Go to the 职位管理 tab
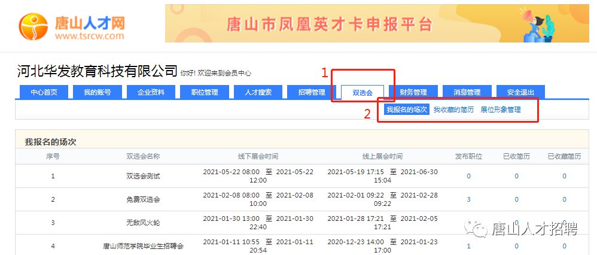 point(205,92)
